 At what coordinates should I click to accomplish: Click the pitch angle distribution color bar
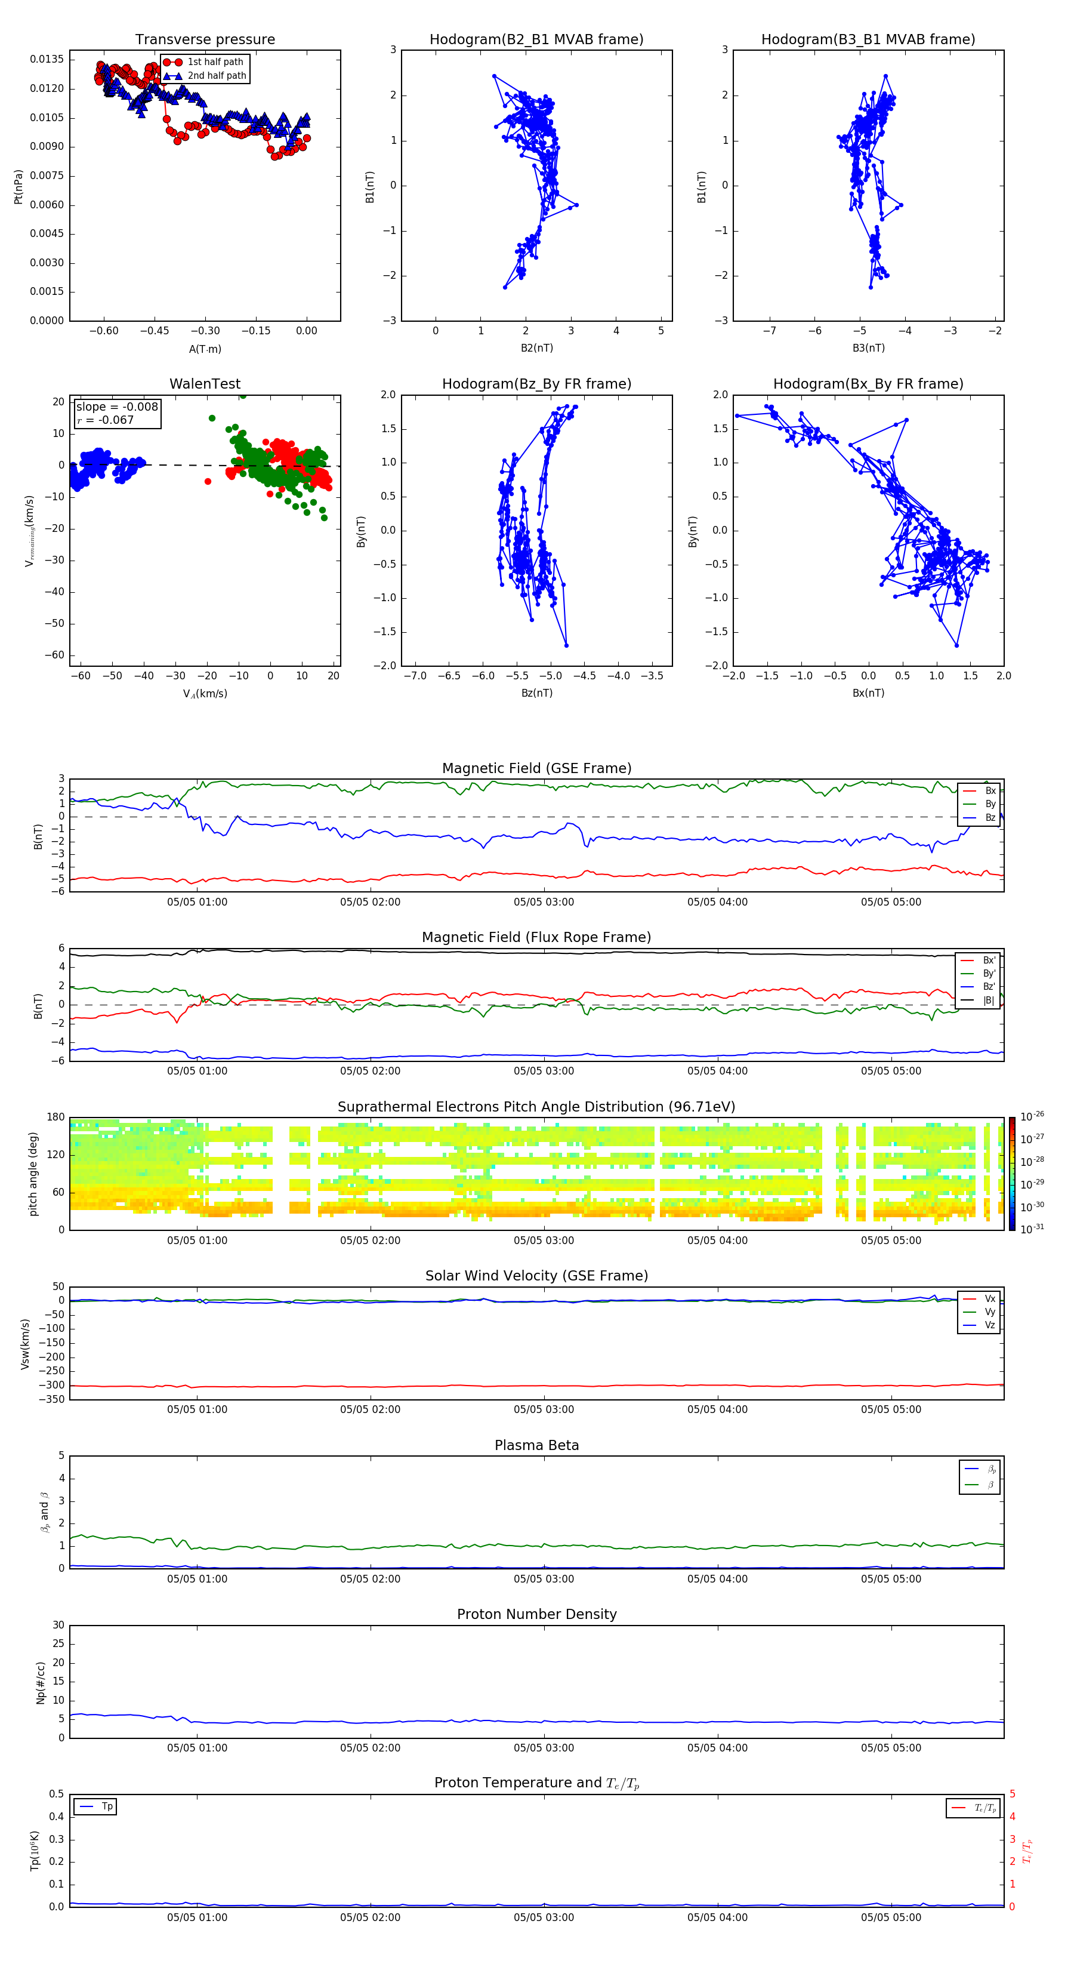[1011, 1174]
